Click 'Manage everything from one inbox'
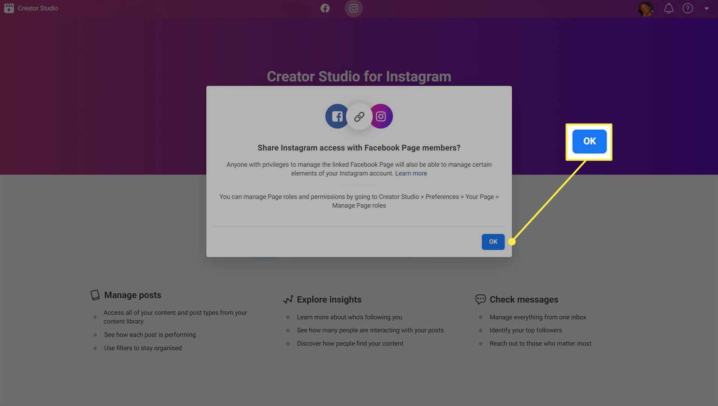Screen dimensions: 718x406 538,317
